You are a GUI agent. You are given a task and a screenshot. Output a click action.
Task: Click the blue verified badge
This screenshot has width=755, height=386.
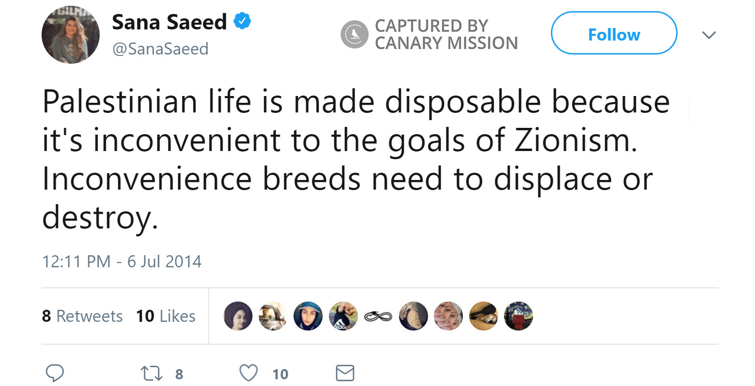click(x=242, y=22)
